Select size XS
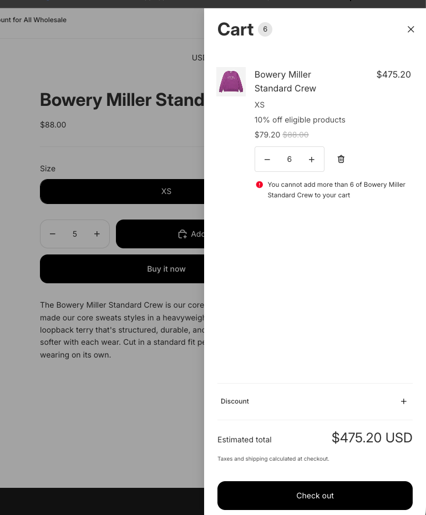 [166, 191]
